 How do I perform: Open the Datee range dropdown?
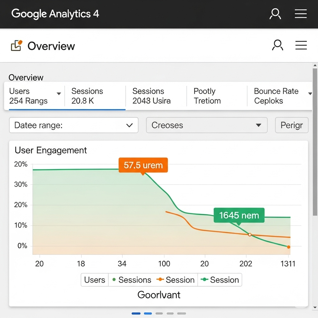click(74, 125)
